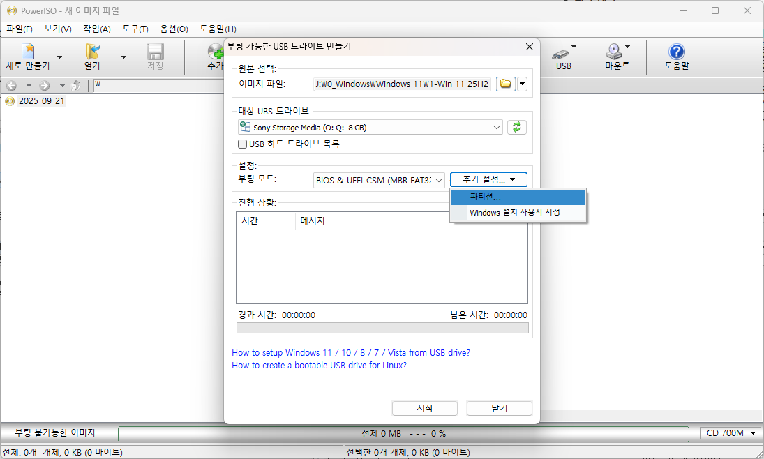Click the 전체: 0개 개체 status text
This screenshot has height=459, width=764.
pos(62,452)
